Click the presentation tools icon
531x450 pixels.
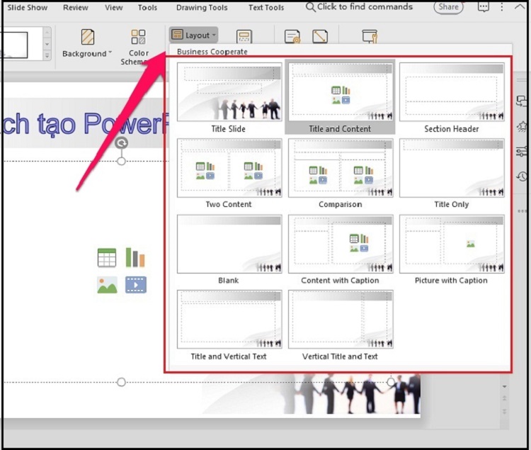pos(370,36)
